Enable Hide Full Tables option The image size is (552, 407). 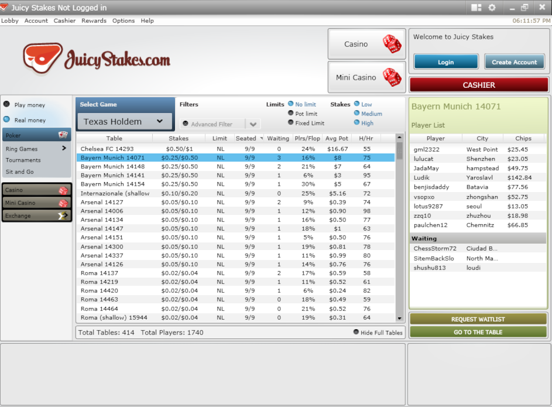(356, 332)
